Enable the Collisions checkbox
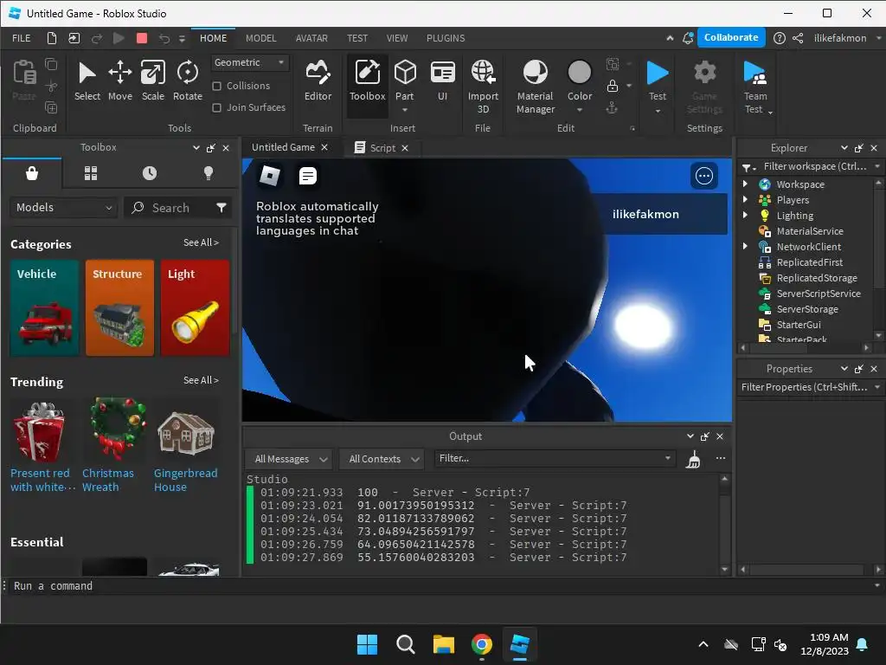Image resolution: width=886 pixels, height=665 pixels. (216, 86)
